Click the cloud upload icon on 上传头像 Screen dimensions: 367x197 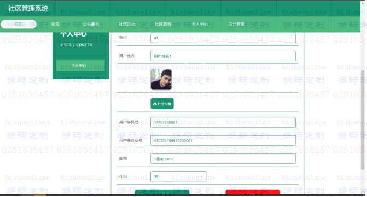coord(155,104)
